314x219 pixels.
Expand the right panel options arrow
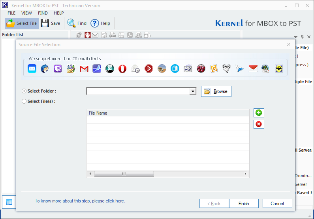tap(295, 37)
